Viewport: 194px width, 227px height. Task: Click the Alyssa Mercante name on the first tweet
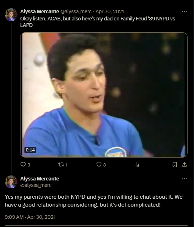tap(40, 11)
